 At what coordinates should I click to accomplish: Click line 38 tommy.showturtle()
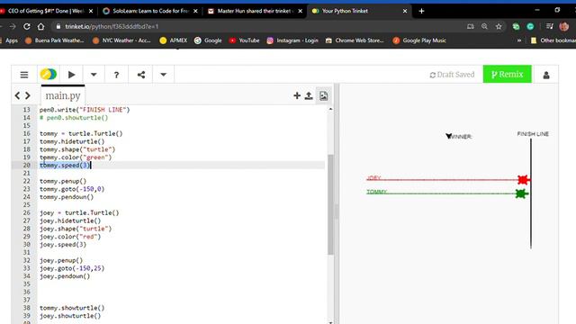(72, 308)
